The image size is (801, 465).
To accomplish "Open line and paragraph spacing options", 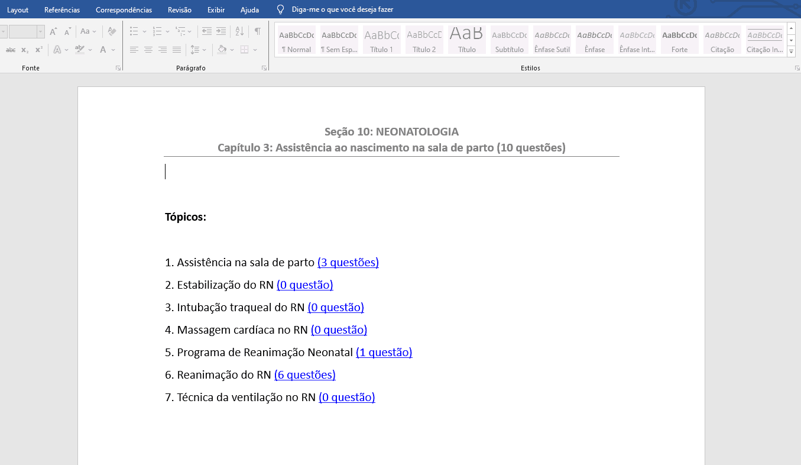I will point(194,50).
